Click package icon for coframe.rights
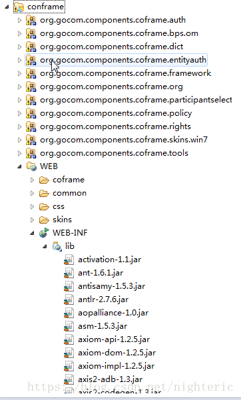Image resolution: width=241 pixels, height=400 pixels. click(x=31, y=126)
